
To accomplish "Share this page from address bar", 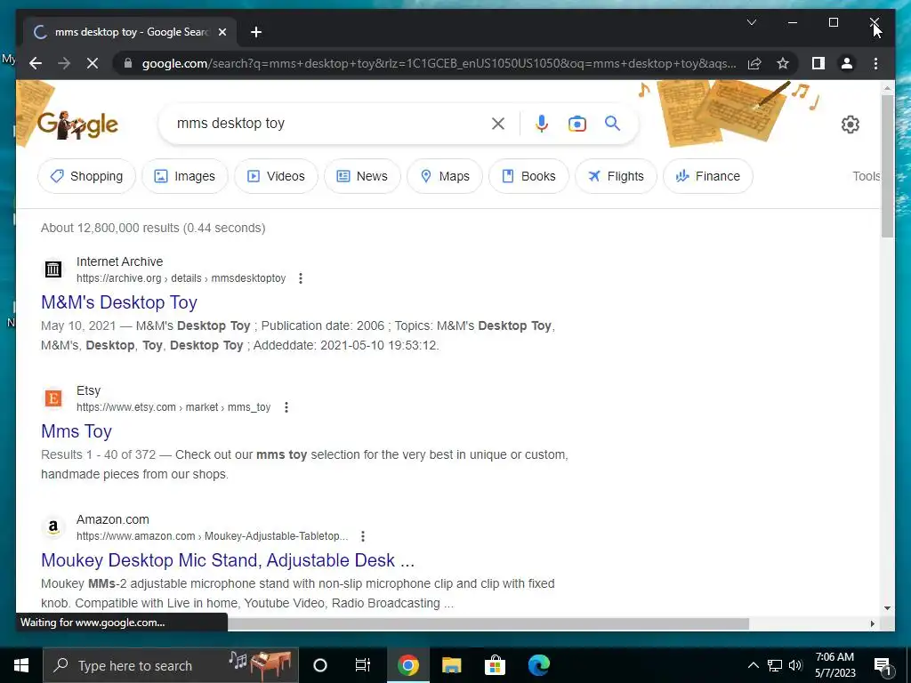I will pos(754,63).
